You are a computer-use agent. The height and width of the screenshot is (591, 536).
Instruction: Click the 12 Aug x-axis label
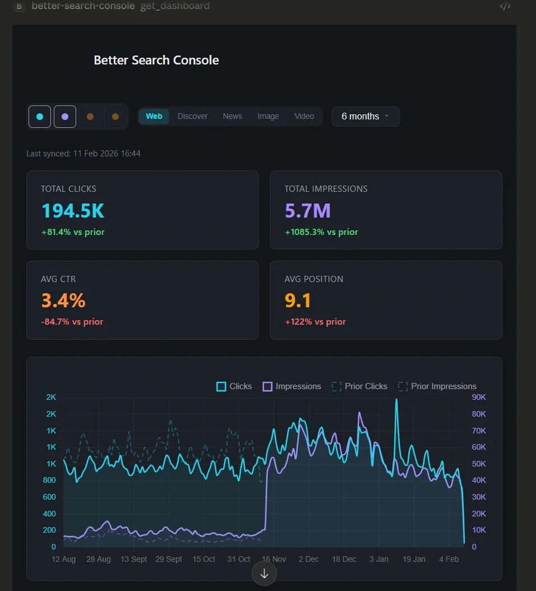tap(64, 559)
